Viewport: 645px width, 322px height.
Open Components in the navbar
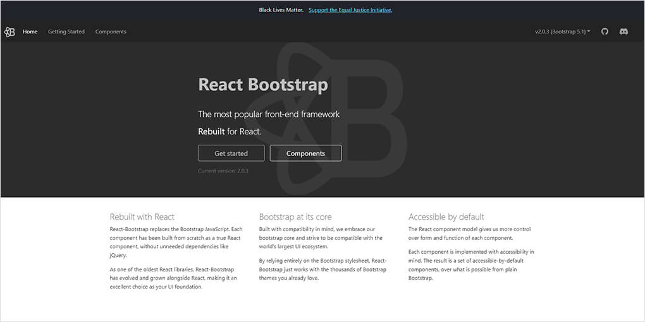111,32
